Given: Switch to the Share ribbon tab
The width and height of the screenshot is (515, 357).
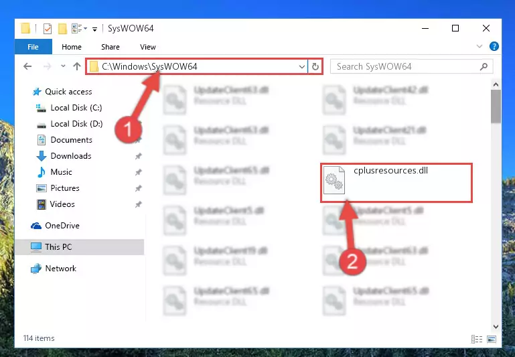Looking at the screenshot, I should pyautogui.click(x=111, y=47).
